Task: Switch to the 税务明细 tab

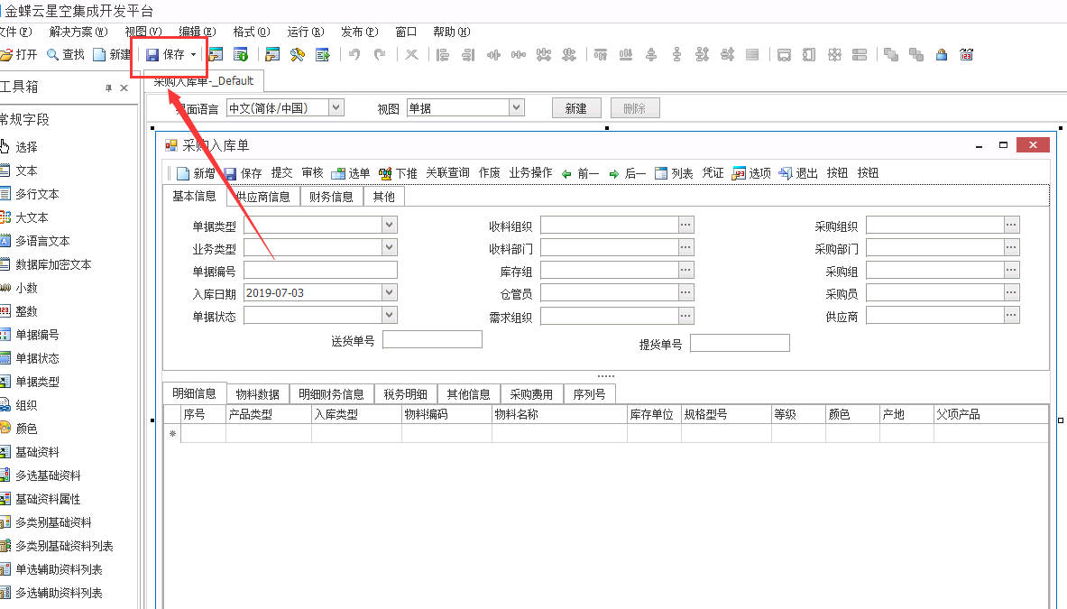Action: coord(406,394)
